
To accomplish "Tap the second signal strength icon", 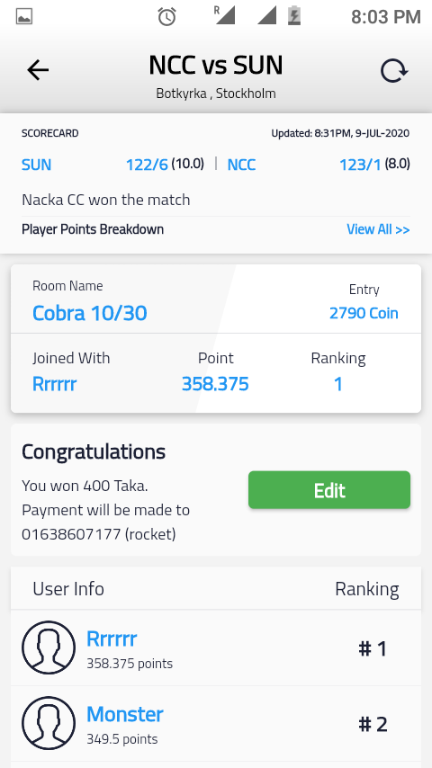I will point(266,15).
